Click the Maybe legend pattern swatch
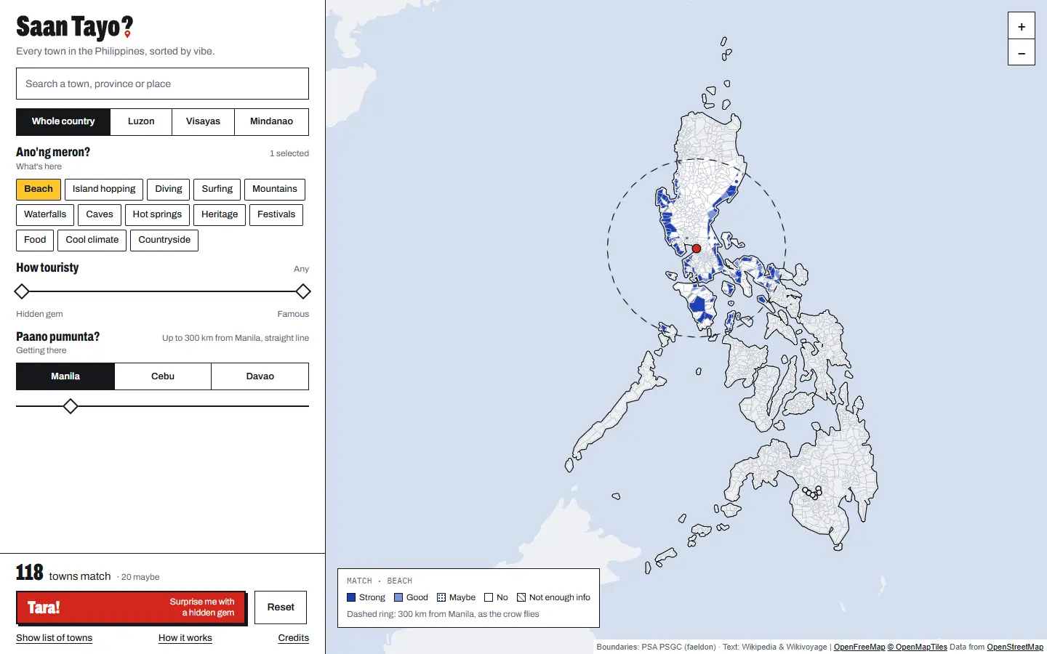The image size is (1047, 654). [441, 597]
